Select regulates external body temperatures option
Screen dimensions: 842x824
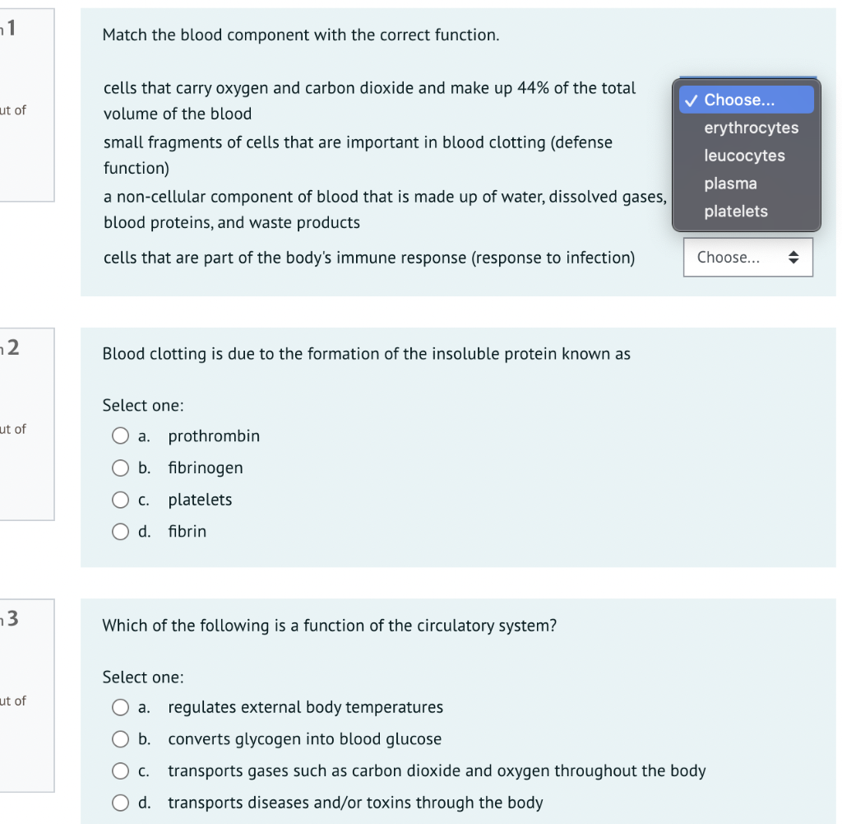pos(120,707)
